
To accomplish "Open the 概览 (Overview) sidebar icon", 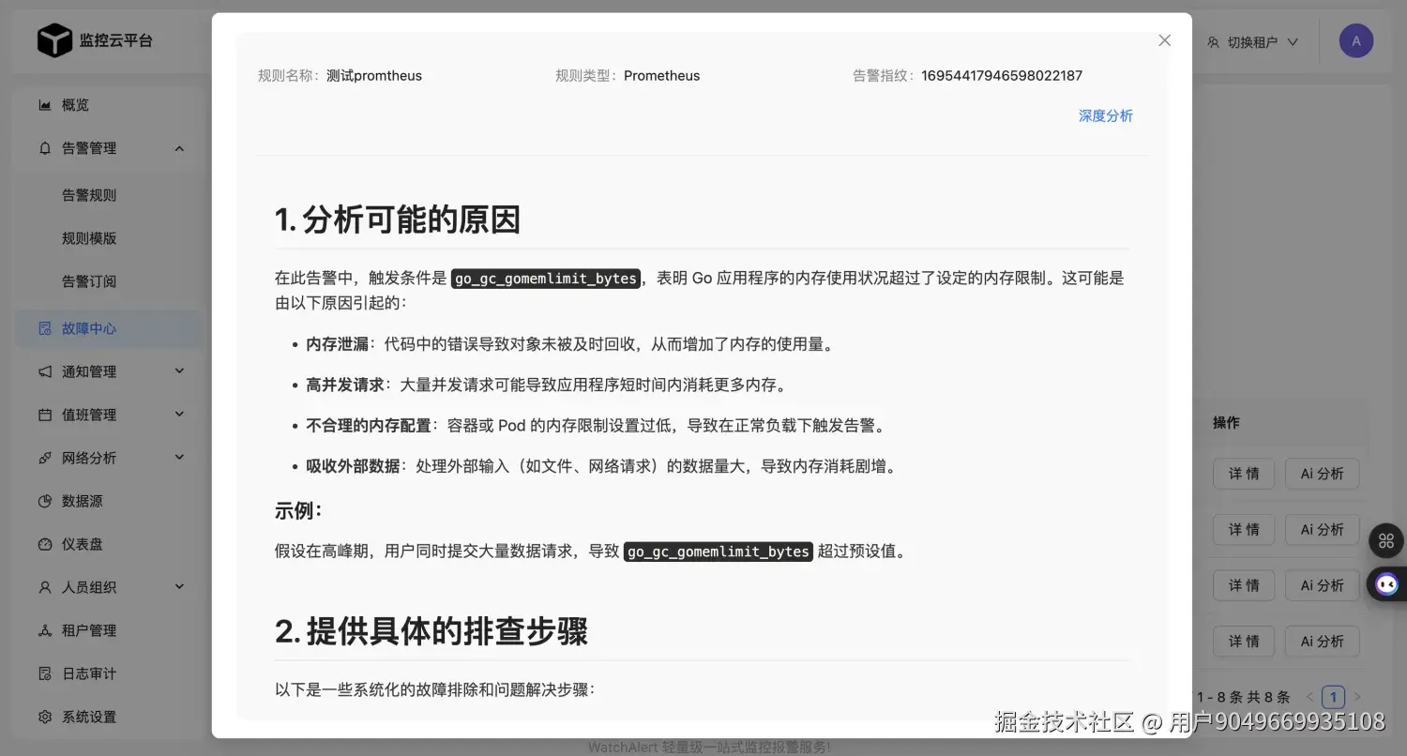I will point(44,104).
